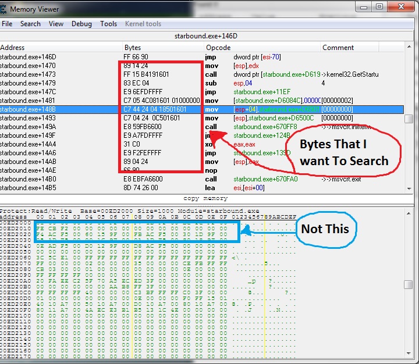This screenshot has width=419, height=364.
Task: Click bytes E8 EBFA6600
Action: tap(143, 179)
